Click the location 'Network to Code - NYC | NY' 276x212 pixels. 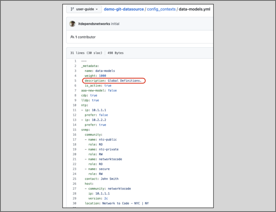[x=126, y=203]
